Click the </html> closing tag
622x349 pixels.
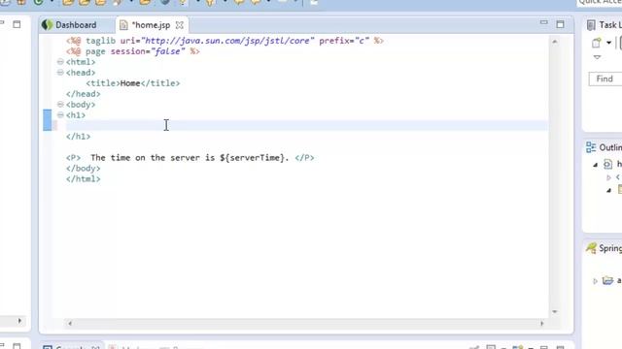tap(84, 178)
